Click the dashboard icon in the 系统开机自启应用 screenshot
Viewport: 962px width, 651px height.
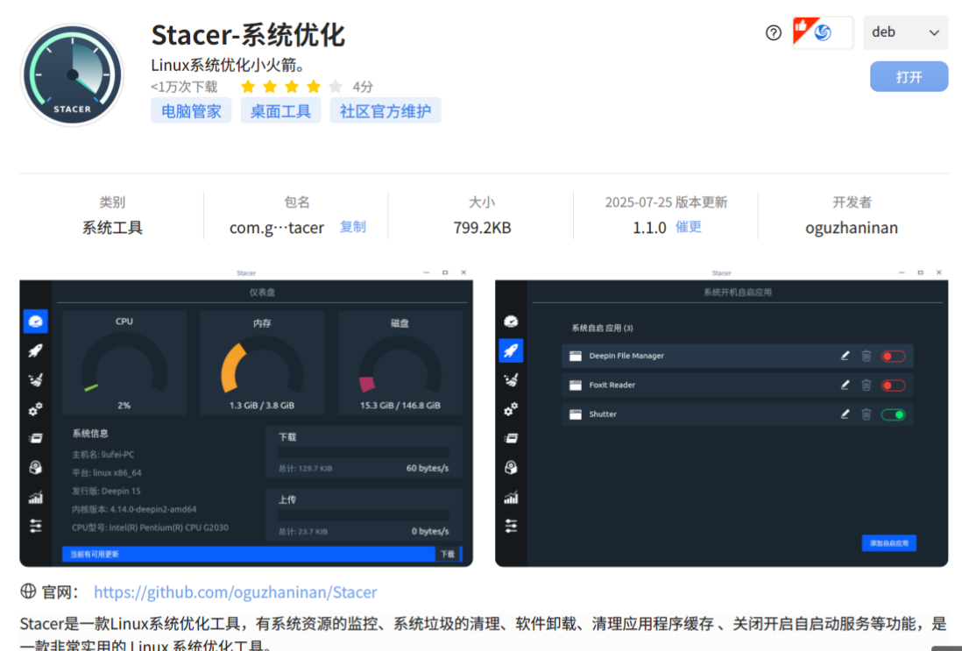[511, 321]
